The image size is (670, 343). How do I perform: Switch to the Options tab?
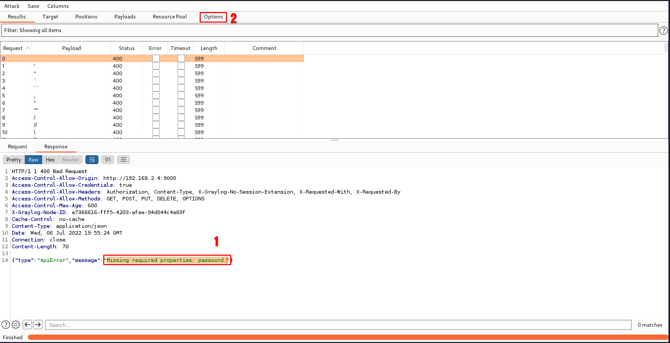[x=213, y=17]
